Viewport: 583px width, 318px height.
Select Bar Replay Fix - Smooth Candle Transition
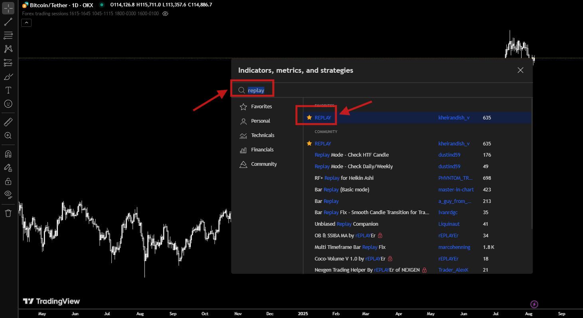point(372,213)
